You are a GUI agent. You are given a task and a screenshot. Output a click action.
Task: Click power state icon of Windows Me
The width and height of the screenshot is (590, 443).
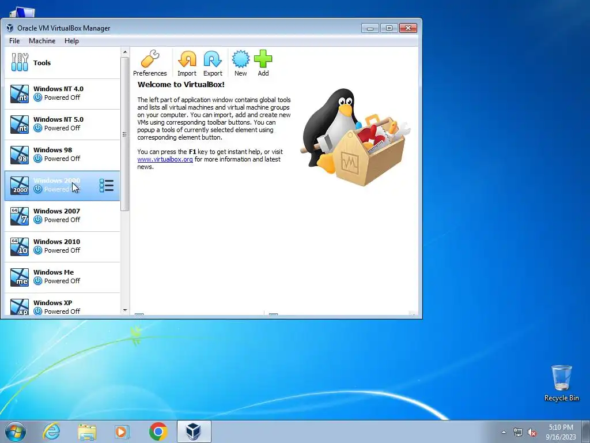(37, 281)
